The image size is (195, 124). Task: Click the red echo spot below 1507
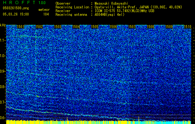(x=139, y=98)
